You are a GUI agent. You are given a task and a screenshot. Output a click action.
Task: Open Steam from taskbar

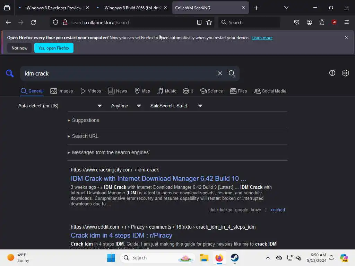[x=235, y=258]
